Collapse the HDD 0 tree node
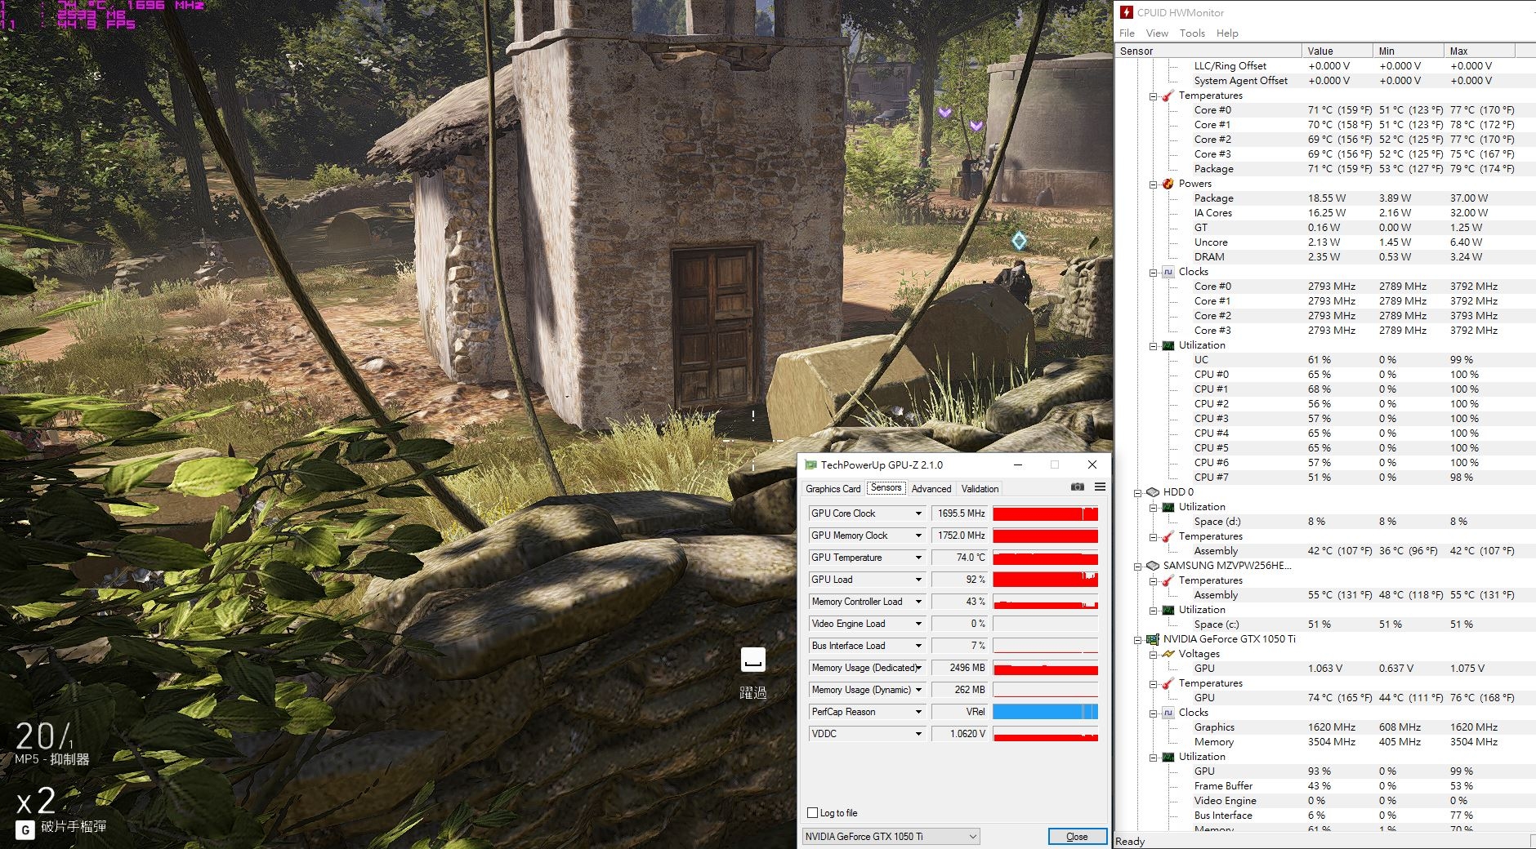The image size is (1536, 849). click(x=1137, y=492)
